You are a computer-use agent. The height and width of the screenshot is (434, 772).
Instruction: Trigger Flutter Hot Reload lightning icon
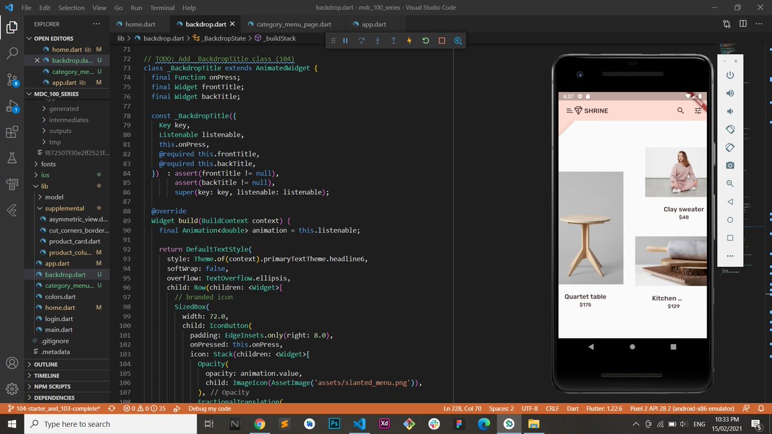coord(410,41)
